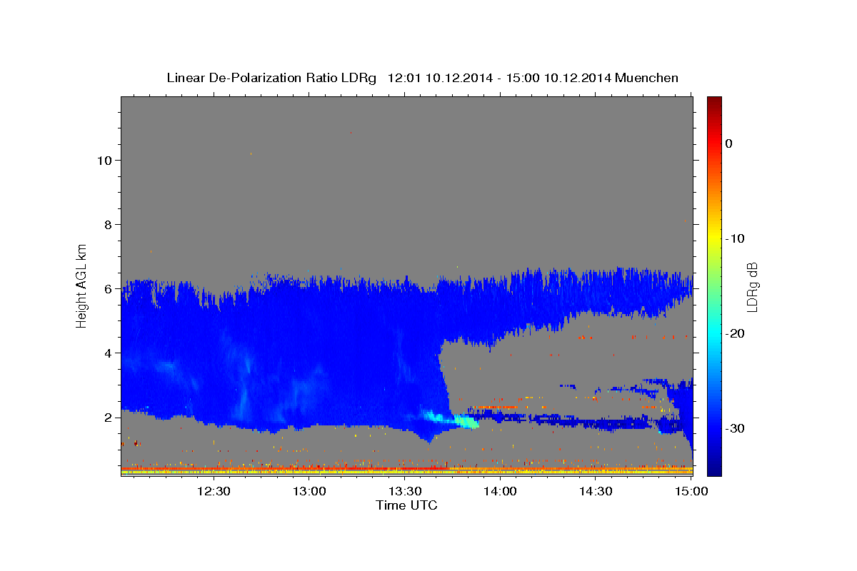857x571 pixels.
Task: Click the yellow-red ground clutter band
Action: [407, 470]
